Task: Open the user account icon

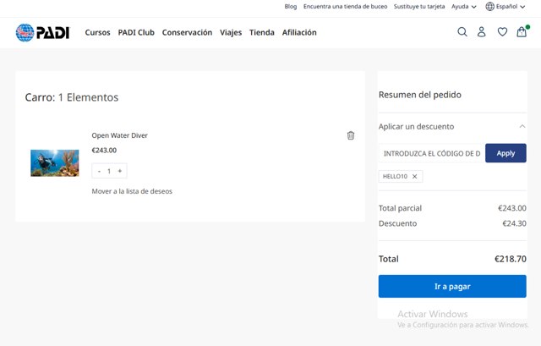Action: [482, 32]
